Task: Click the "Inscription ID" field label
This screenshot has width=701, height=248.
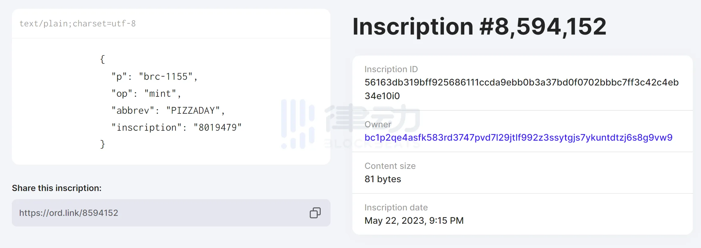Action: (391, 69)
